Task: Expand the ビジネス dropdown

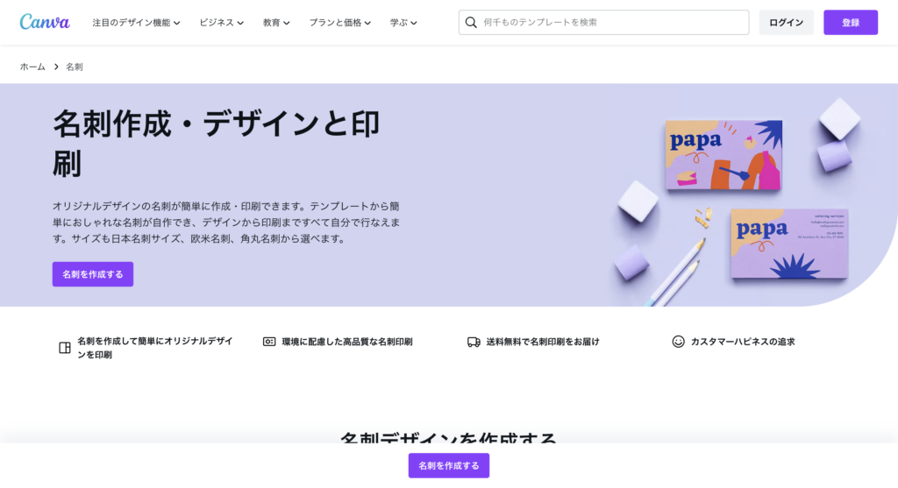Action: 222,22
